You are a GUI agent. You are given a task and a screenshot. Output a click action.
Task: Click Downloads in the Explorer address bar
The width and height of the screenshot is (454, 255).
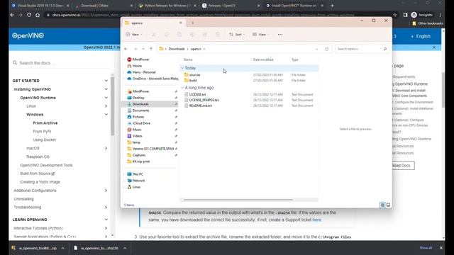(x=177, y=49)
